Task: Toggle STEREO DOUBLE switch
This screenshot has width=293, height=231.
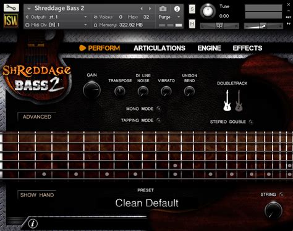Action: 251,122
